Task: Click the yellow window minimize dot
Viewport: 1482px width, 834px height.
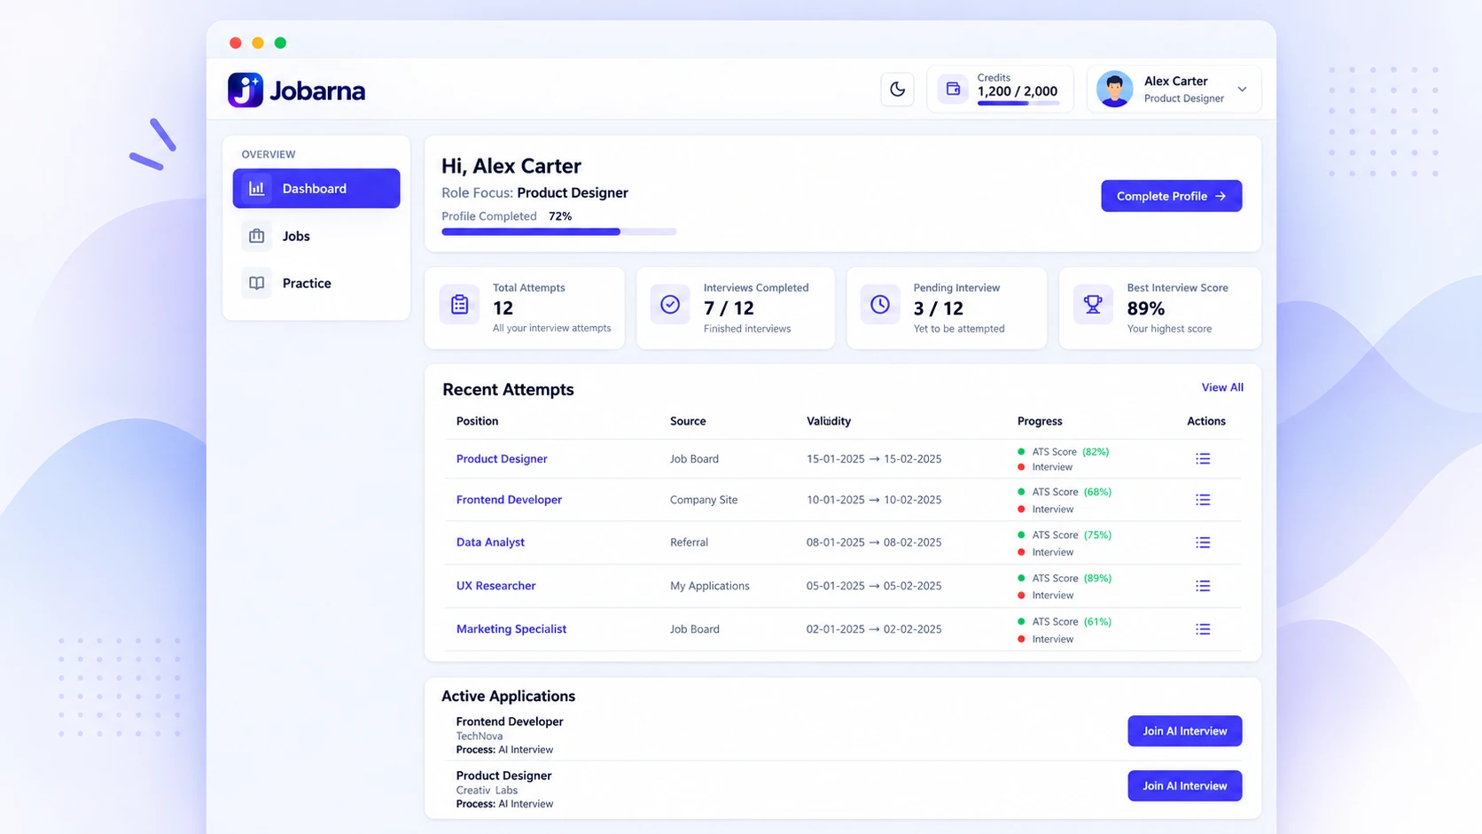Action: coord(258,43)
